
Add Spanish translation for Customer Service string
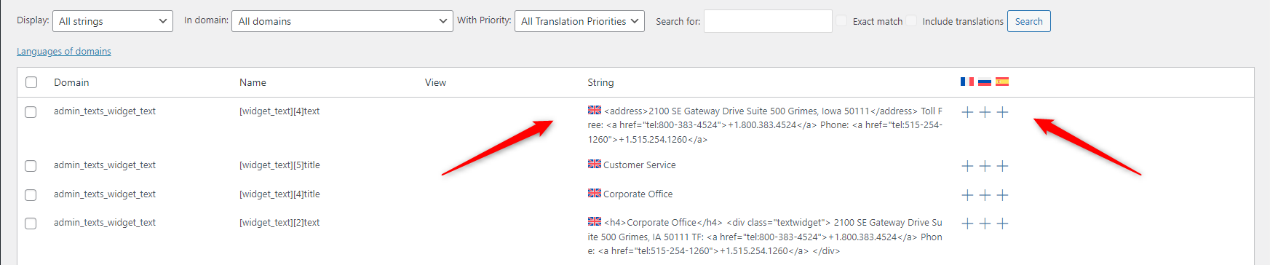coord(1002,166)
